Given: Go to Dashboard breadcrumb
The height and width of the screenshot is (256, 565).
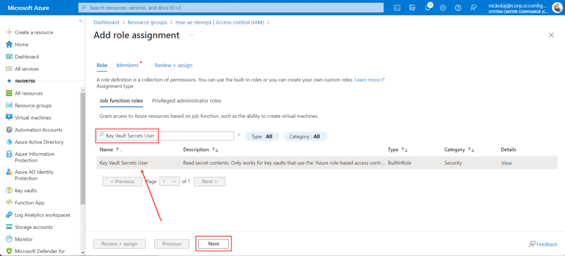Looking at the screenshot, I should coord(106,22).
